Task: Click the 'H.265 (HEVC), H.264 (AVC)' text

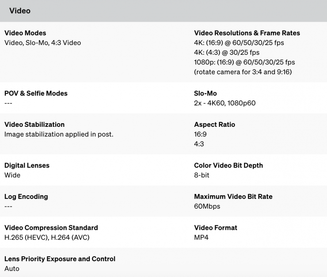Action: (x=46, y=238)
